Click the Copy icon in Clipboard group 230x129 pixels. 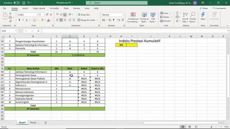click(10, 17)
